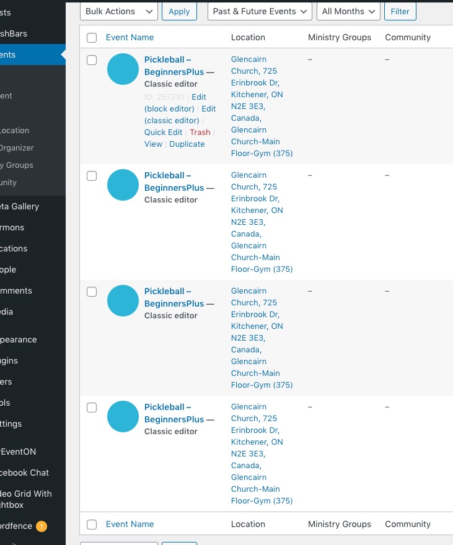Click the red Trash link for first event
Screen dimensions: 453x545
(200, 133)
